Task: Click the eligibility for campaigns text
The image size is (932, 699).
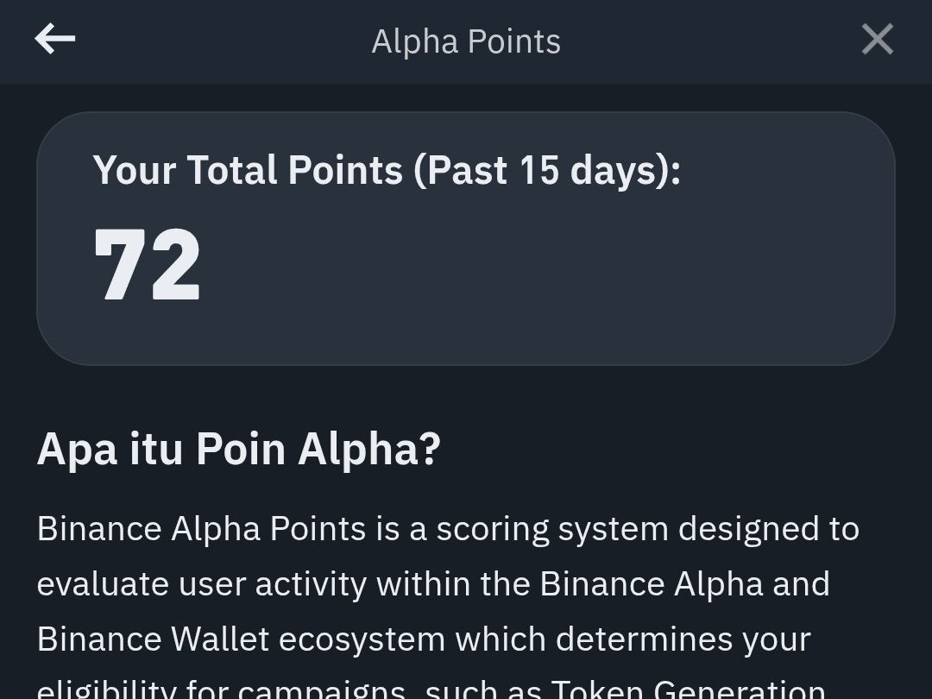Action: [222, 690]
